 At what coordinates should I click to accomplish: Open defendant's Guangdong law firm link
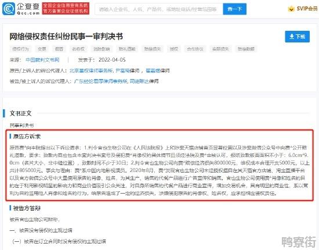point(101,81)
